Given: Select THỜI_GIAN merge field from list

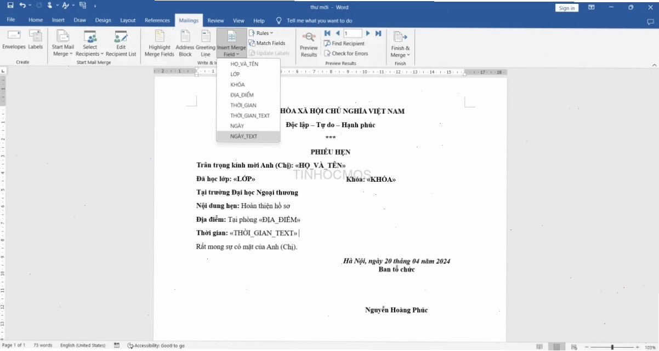Looking at the screenshot, I should click(248, 105).
